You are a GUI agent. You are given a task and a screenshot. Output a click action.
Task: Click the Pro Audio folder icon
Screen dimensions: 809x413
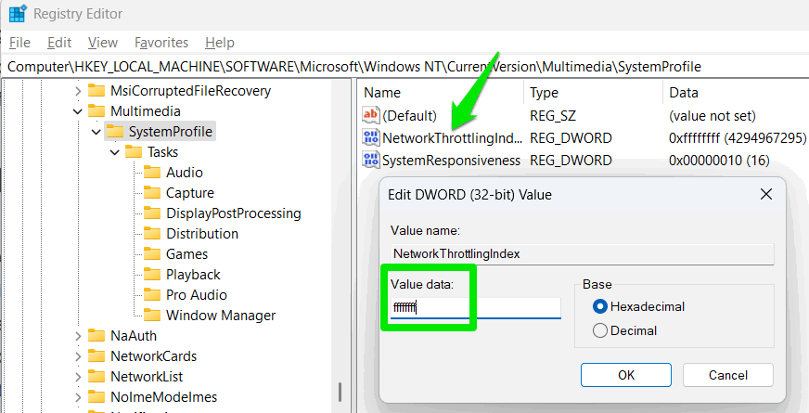(152, 294)
